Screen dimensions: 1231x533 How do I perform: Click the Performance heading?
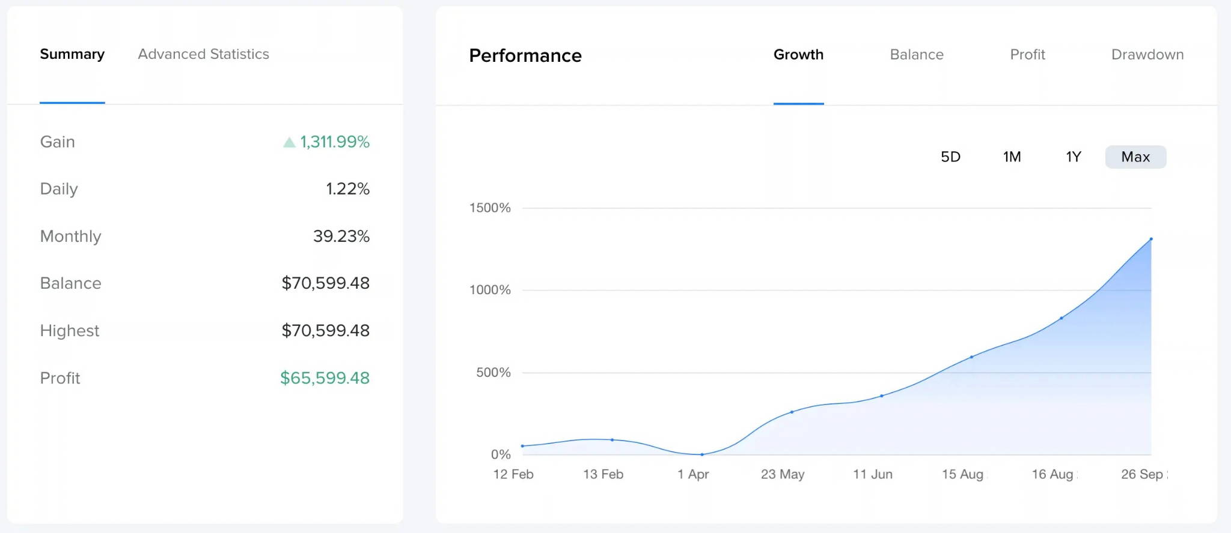[525, 55]
